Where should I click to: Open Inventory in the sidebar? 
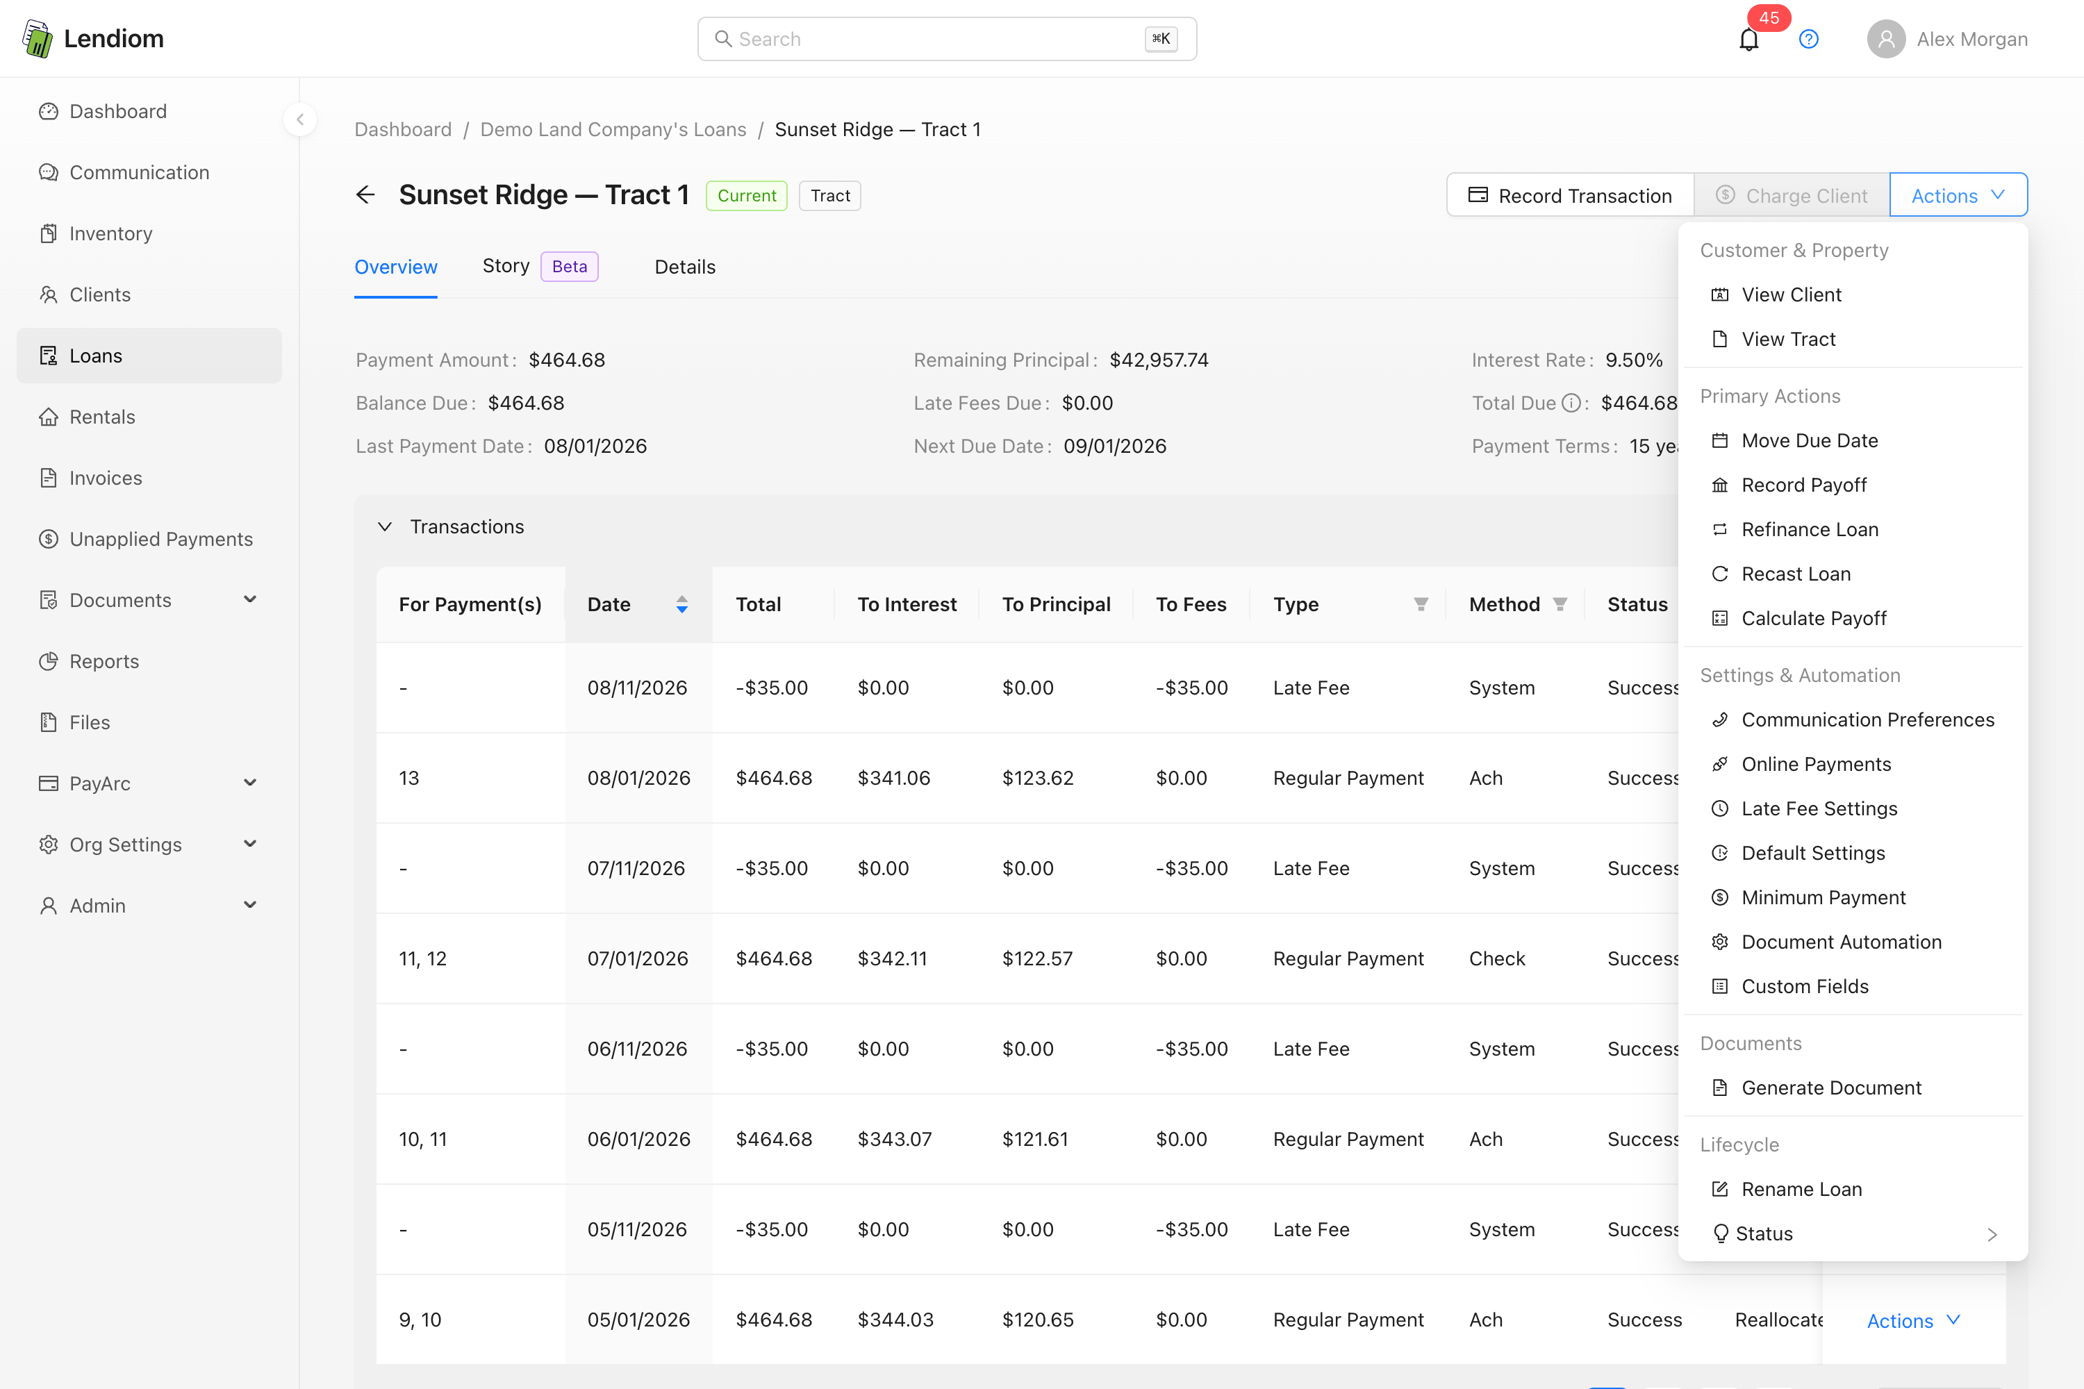coord(149,234)
